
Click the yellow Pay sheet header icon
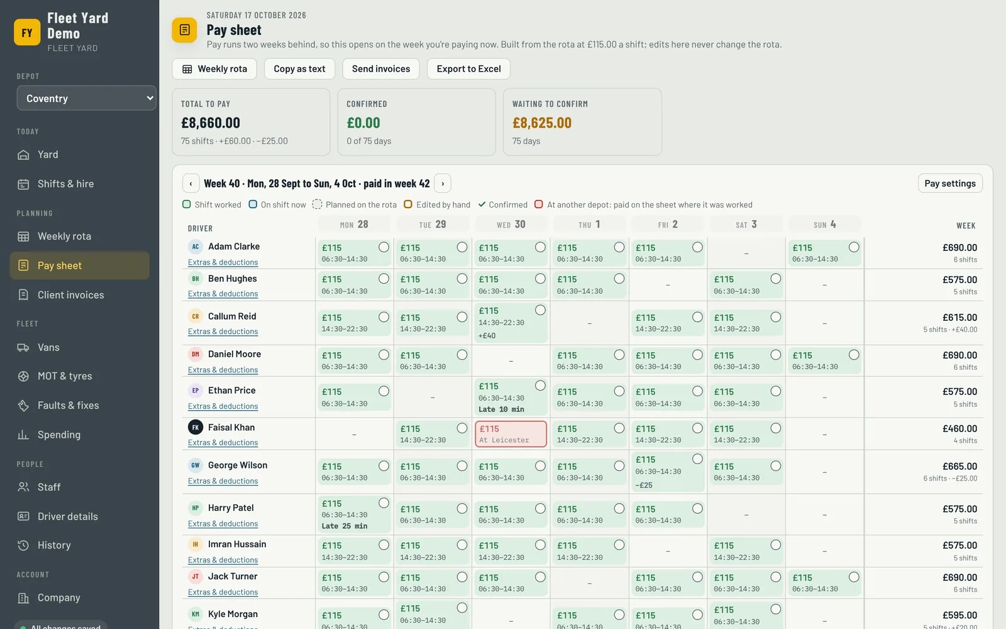[184, 30]
